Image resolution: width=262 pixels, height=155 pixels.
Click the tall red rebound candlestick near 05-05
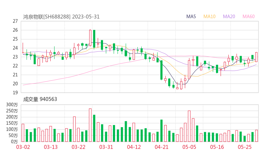(x=189, y=69)
